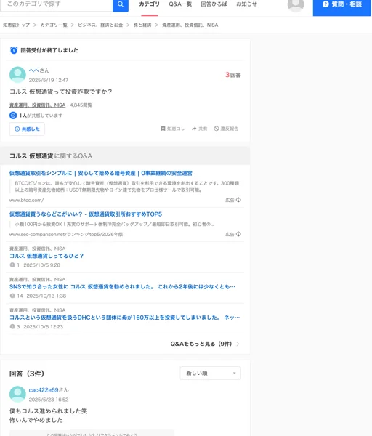Click the 3回答 answer count
This screenshot has width=372, height=436.
[x=233, y=75]
